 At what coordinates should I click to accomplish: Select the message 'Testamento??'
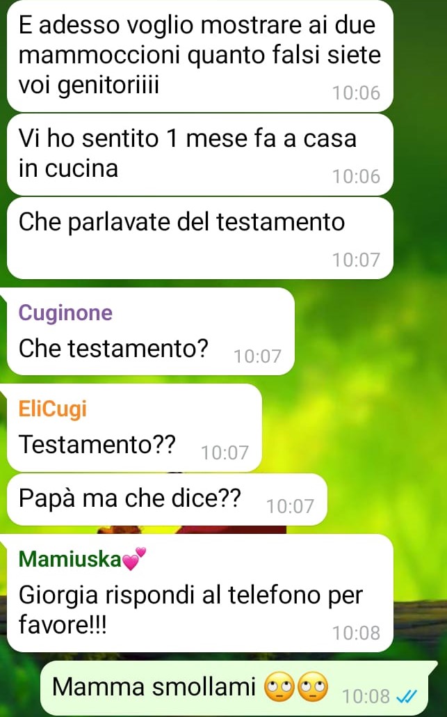(134, 428)
